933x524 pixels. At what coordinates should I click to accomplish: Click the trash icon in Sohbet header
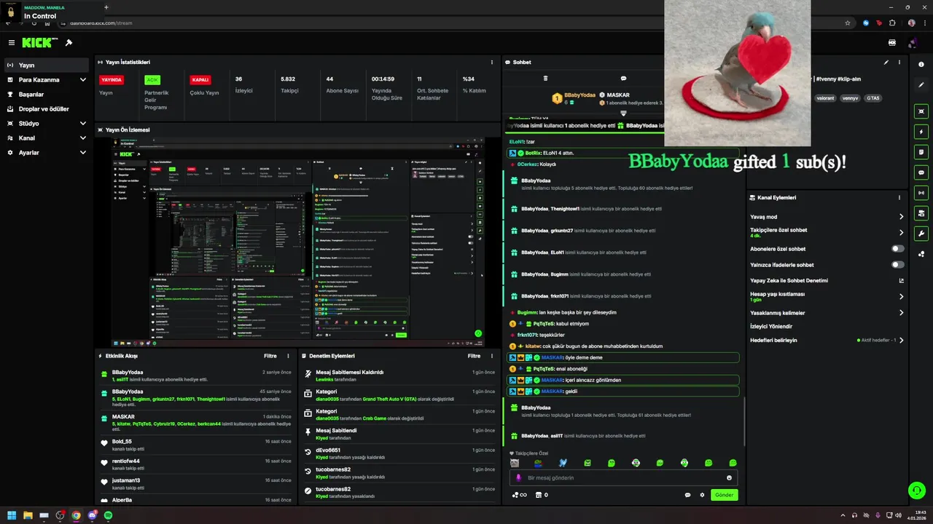(x=545, y=78)
